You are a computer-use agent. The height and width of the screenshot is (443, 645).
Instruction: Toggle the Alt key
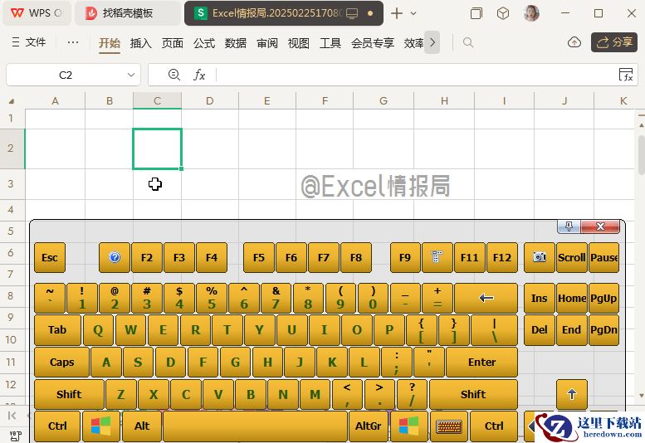tap(142, 426)
